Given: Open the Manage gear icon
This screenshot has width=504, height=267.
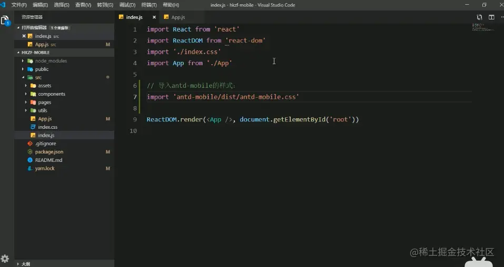Looking at the screenshot, I should [x=5, y=259].
